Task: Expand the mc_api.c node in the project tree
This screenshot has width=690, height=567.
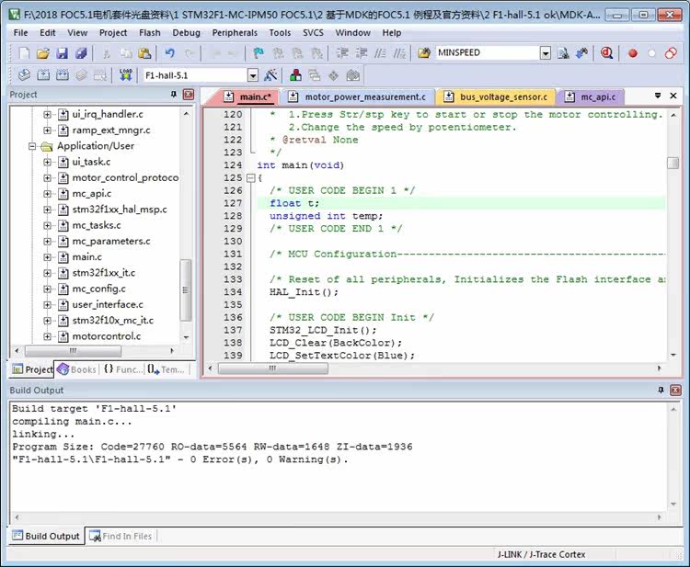Action: tap(47, 194)
